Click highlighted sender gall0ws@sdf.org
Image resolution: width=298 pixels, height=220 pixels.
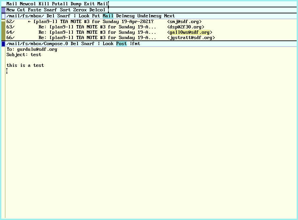click(x=190, y=32)
